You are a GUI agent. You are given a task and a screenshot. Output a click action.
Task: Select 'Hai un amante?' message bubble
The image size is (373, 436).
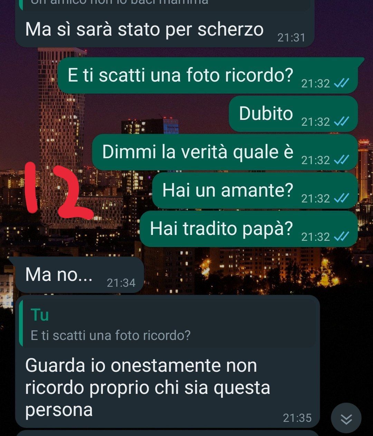(x=255, y=190)
